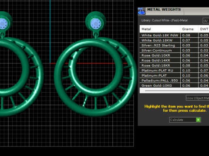Image resolution: width=209 pixels, height=156 pixels.
Task: Select the White Gold:18K PdW row
Action: point(174,35)
